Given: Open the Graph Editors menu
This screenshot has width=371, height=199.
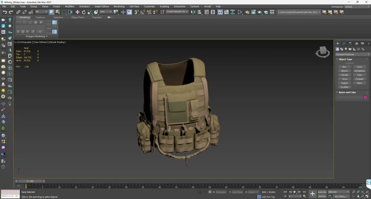Looking at the screenshot, I should click(x=102, y=6).
